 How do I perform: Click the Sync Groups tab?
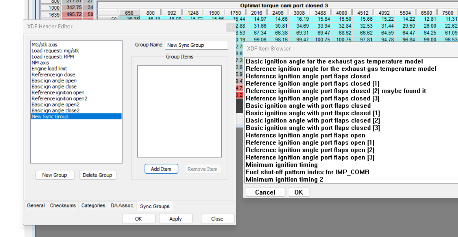coord(154,206)
